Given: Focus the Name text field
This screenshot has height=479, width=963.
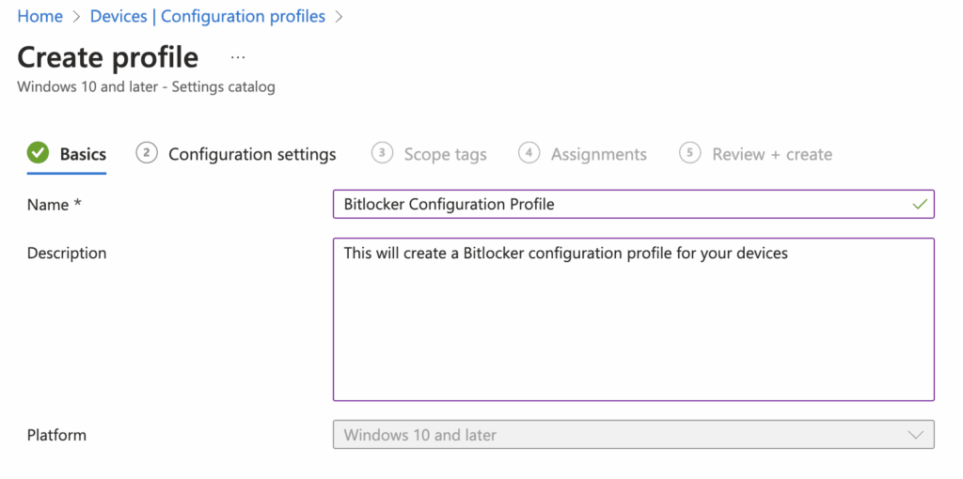Looking at the screenshot, I should (x=621, y=204).
